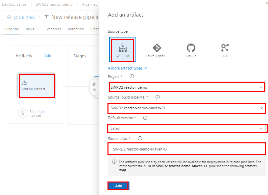Go to All pipelines
The image size is (268, 195).
[21, 17]
